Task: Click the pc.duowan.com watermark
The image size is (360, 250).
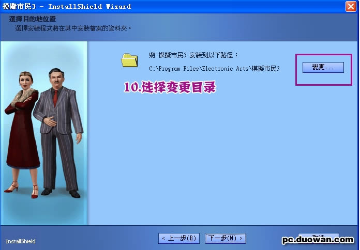Action: click(318, 240)
